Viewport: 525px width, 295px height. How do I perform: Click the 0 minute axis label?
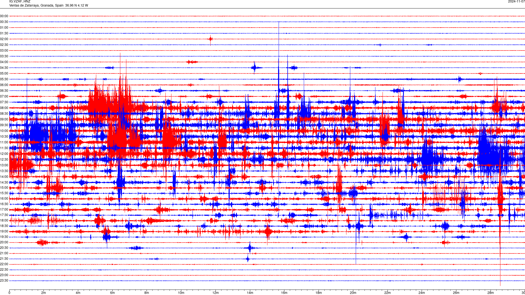[x=9, y=293]
